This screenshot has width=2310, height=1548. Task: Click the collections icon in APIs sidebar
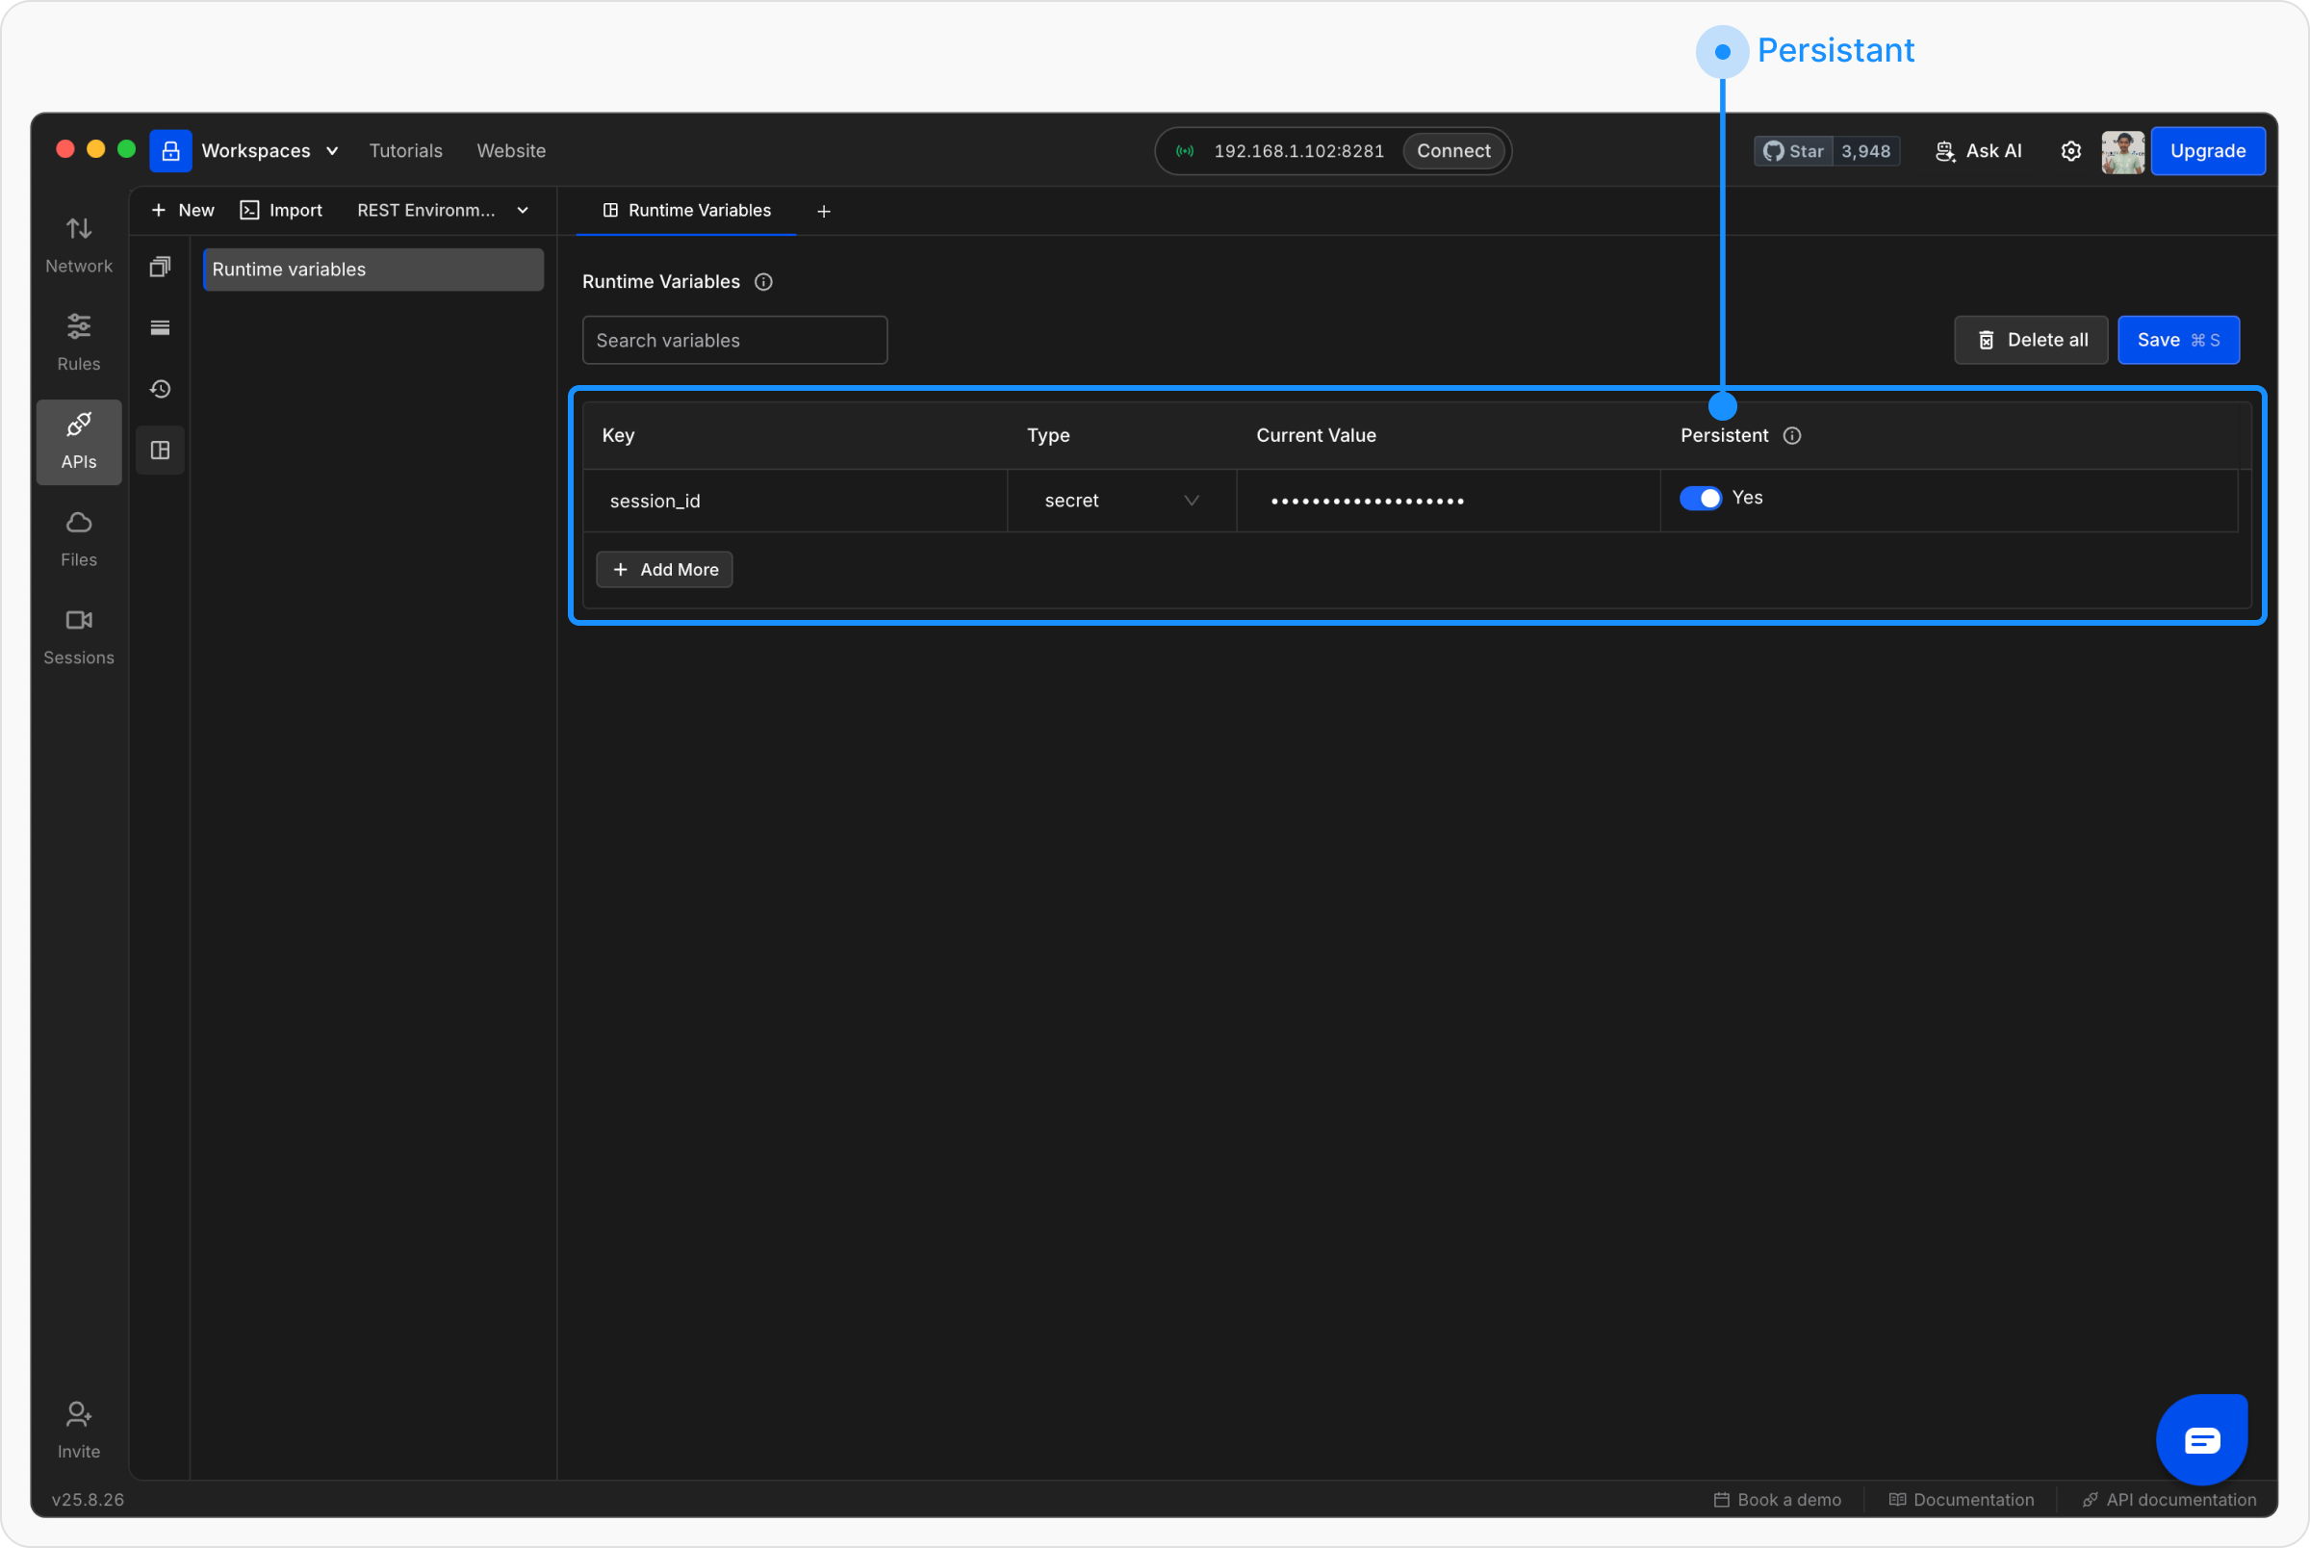click(160, 267)
